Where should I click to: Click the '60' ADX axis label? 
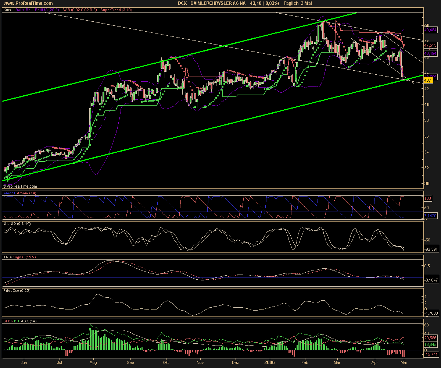pyautogui.click(x=427, y=325)
